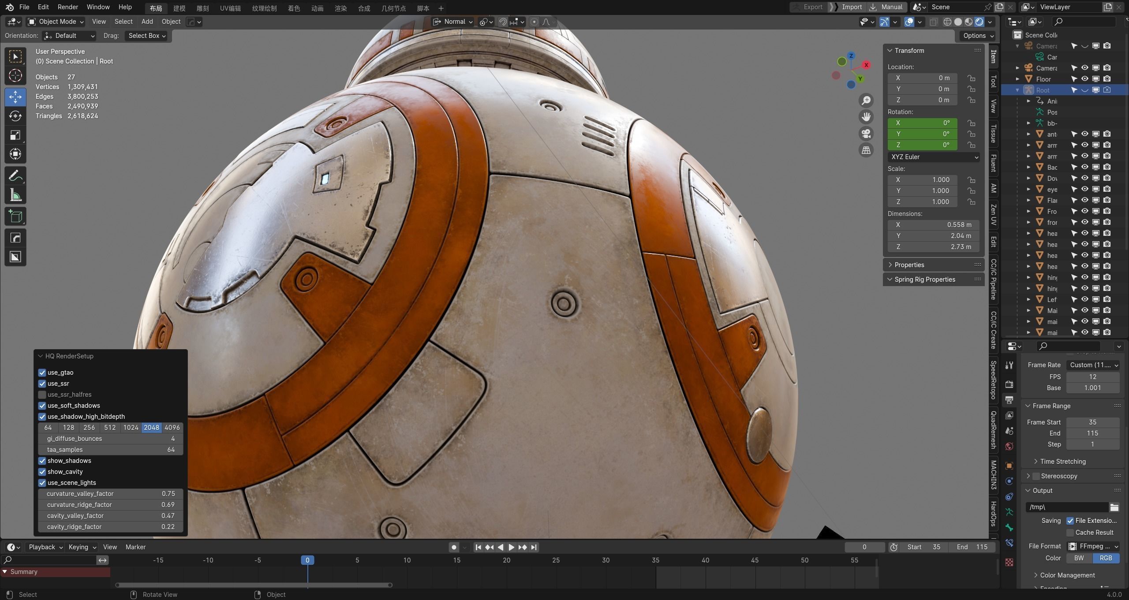This screenshot has width=1129, height=600.
Task: Click the output path folder browse icon
Action: [x=1114, y=507]
